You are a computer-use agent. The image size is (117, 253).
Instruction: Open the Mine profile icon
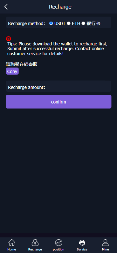click(105, 243)
